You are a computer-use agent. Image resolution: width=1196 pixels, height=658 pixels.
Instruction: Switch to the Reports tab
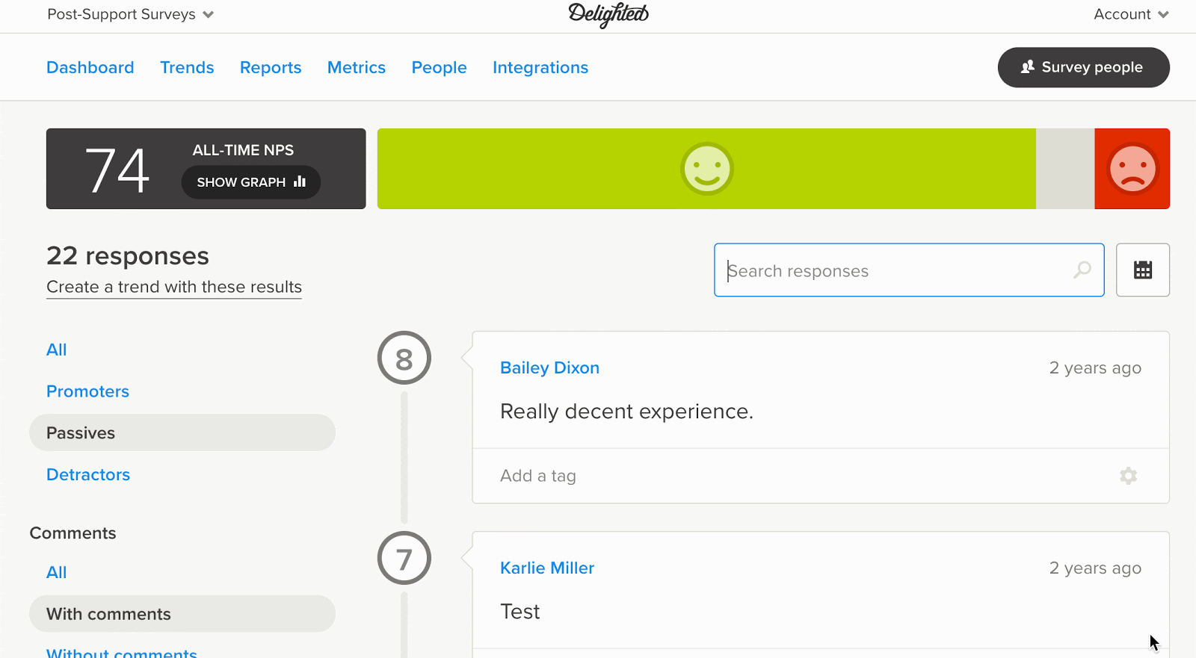click(271, 67)
